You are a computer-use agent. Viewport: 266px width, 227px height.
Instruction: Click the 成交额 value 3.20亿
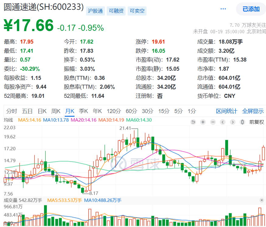pyautogui.click(x=226, y=51)
